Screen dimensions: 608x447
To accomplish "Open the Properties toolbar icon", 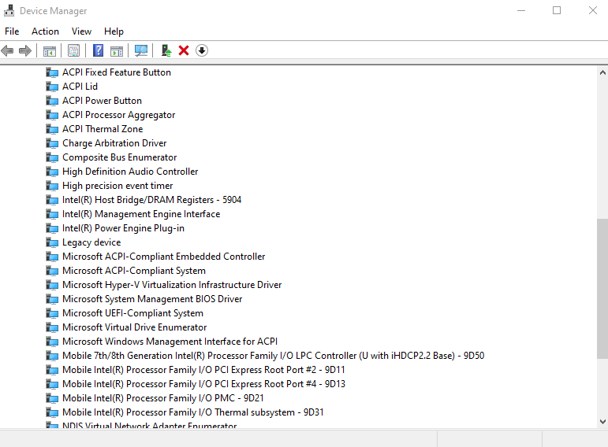I will 73,50.
